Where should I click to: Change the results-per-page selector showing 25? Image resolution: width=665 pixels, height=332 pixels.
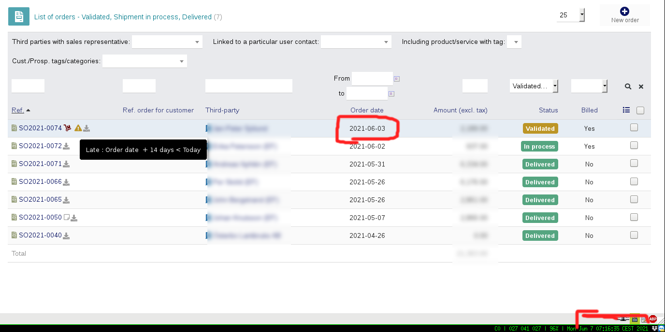pos(570,15)
